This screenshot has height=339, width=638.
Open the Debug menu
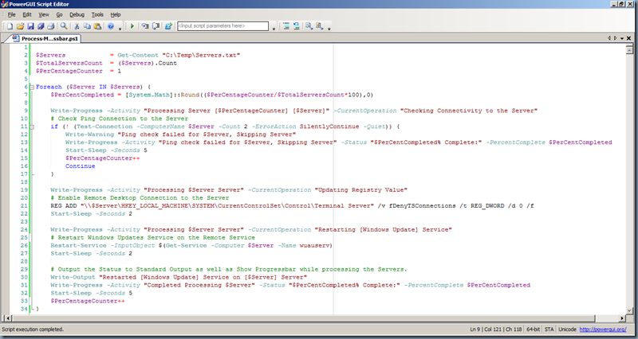[x=77, y=14]
